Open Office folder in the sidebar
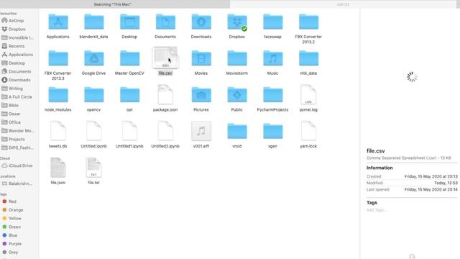460x259 pixels. [x=11, y=122]
